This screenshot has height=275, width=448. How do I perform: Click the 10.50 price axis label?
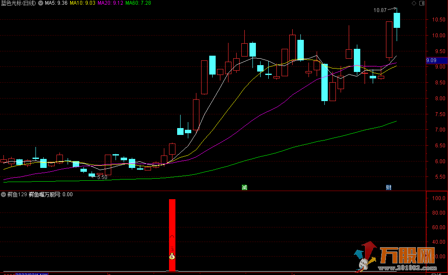439,20
